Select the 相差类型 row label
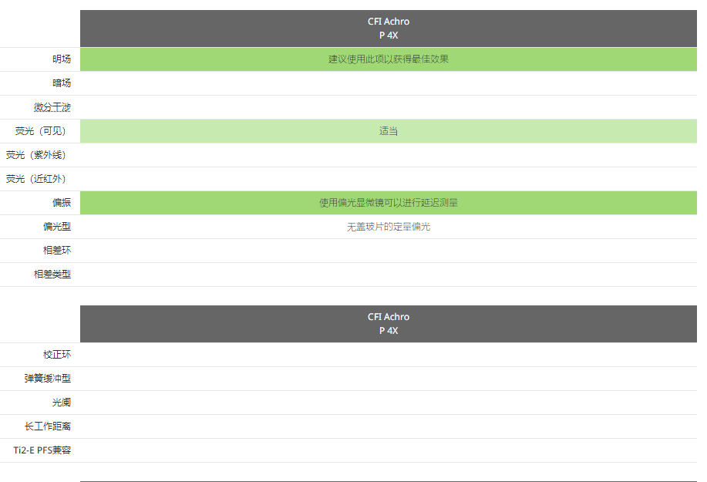 point(52,274)
